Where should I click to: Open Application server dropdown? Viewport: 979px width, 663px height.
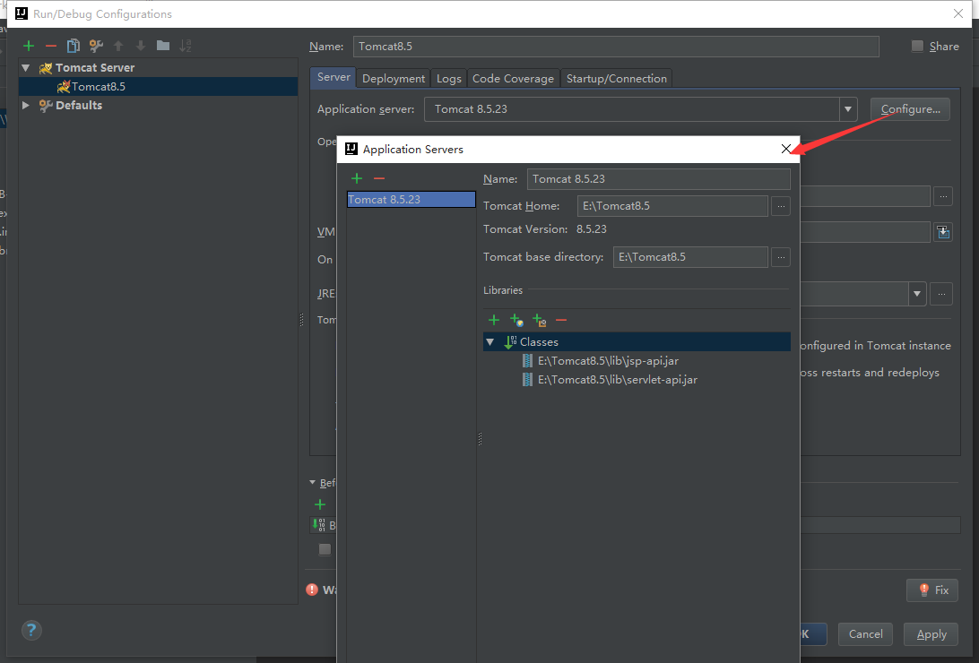click(848, 109)
